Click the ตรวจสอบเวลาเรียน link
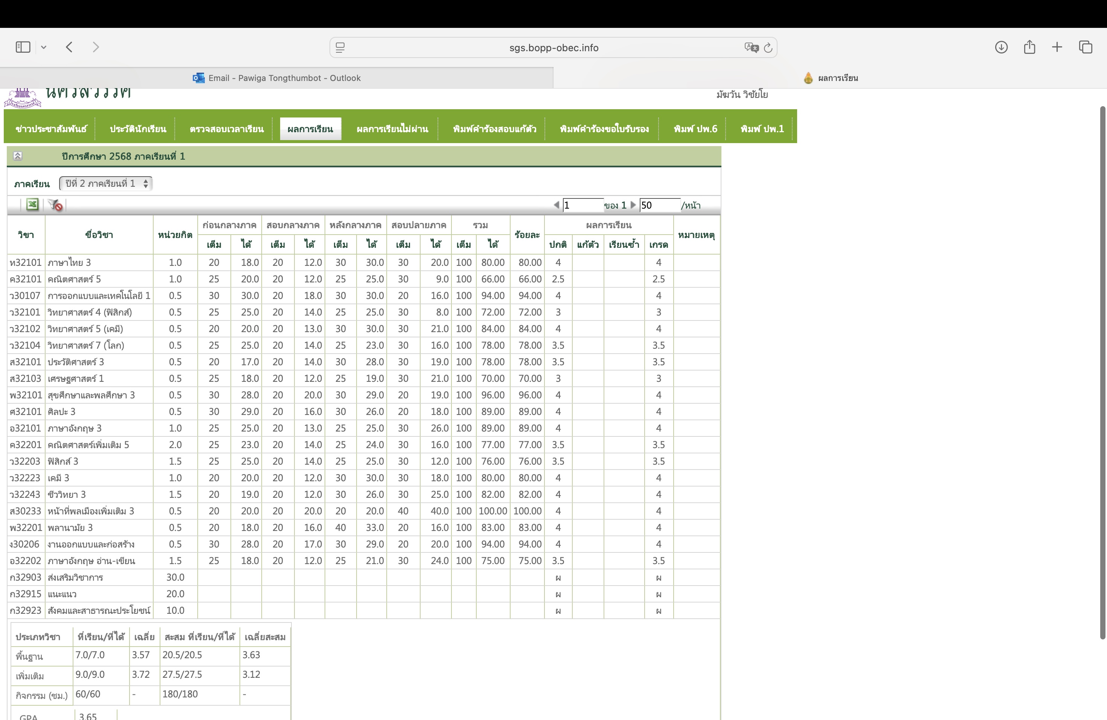This screenshot has height=720, width=1107. point(227,129)
